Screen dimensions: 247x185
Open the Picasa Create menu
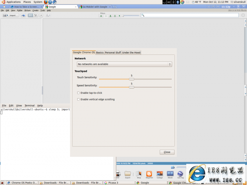tap(35, 11)
